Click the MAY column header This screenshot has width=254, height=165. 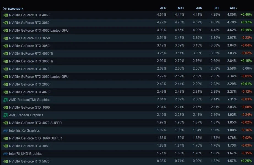[x=181, y=8]
